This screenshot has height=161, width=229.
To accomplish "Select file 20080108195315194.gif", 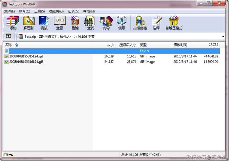I will [x=26, y=56].
